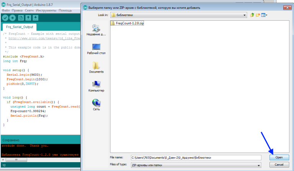Go to Рабочий стол desktop shortcut
The height and width of the screenshot is (171, 294).
point(96,49)
